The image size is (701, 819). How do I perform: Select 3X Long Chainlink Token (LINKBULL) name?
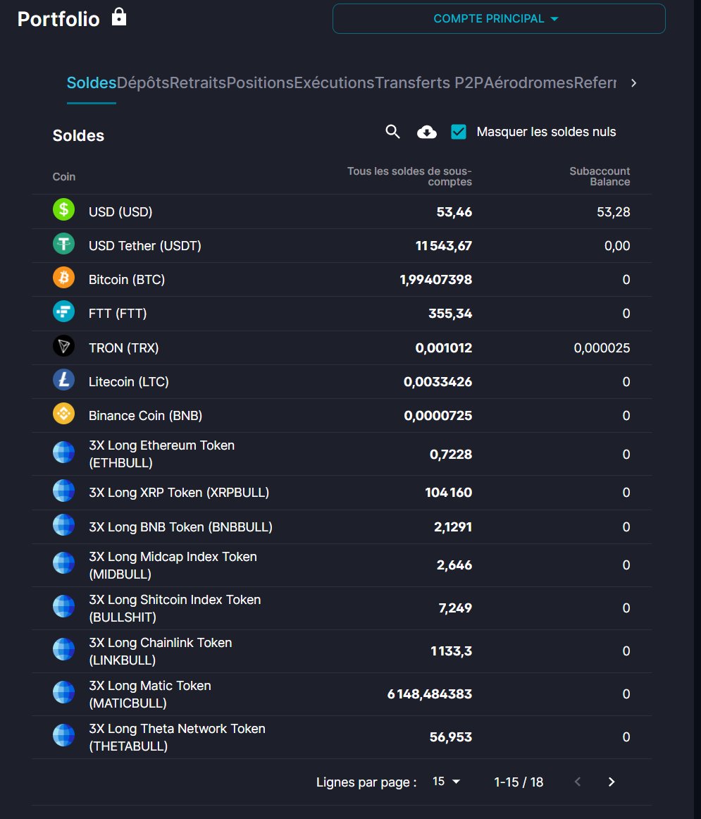(160, 651)
